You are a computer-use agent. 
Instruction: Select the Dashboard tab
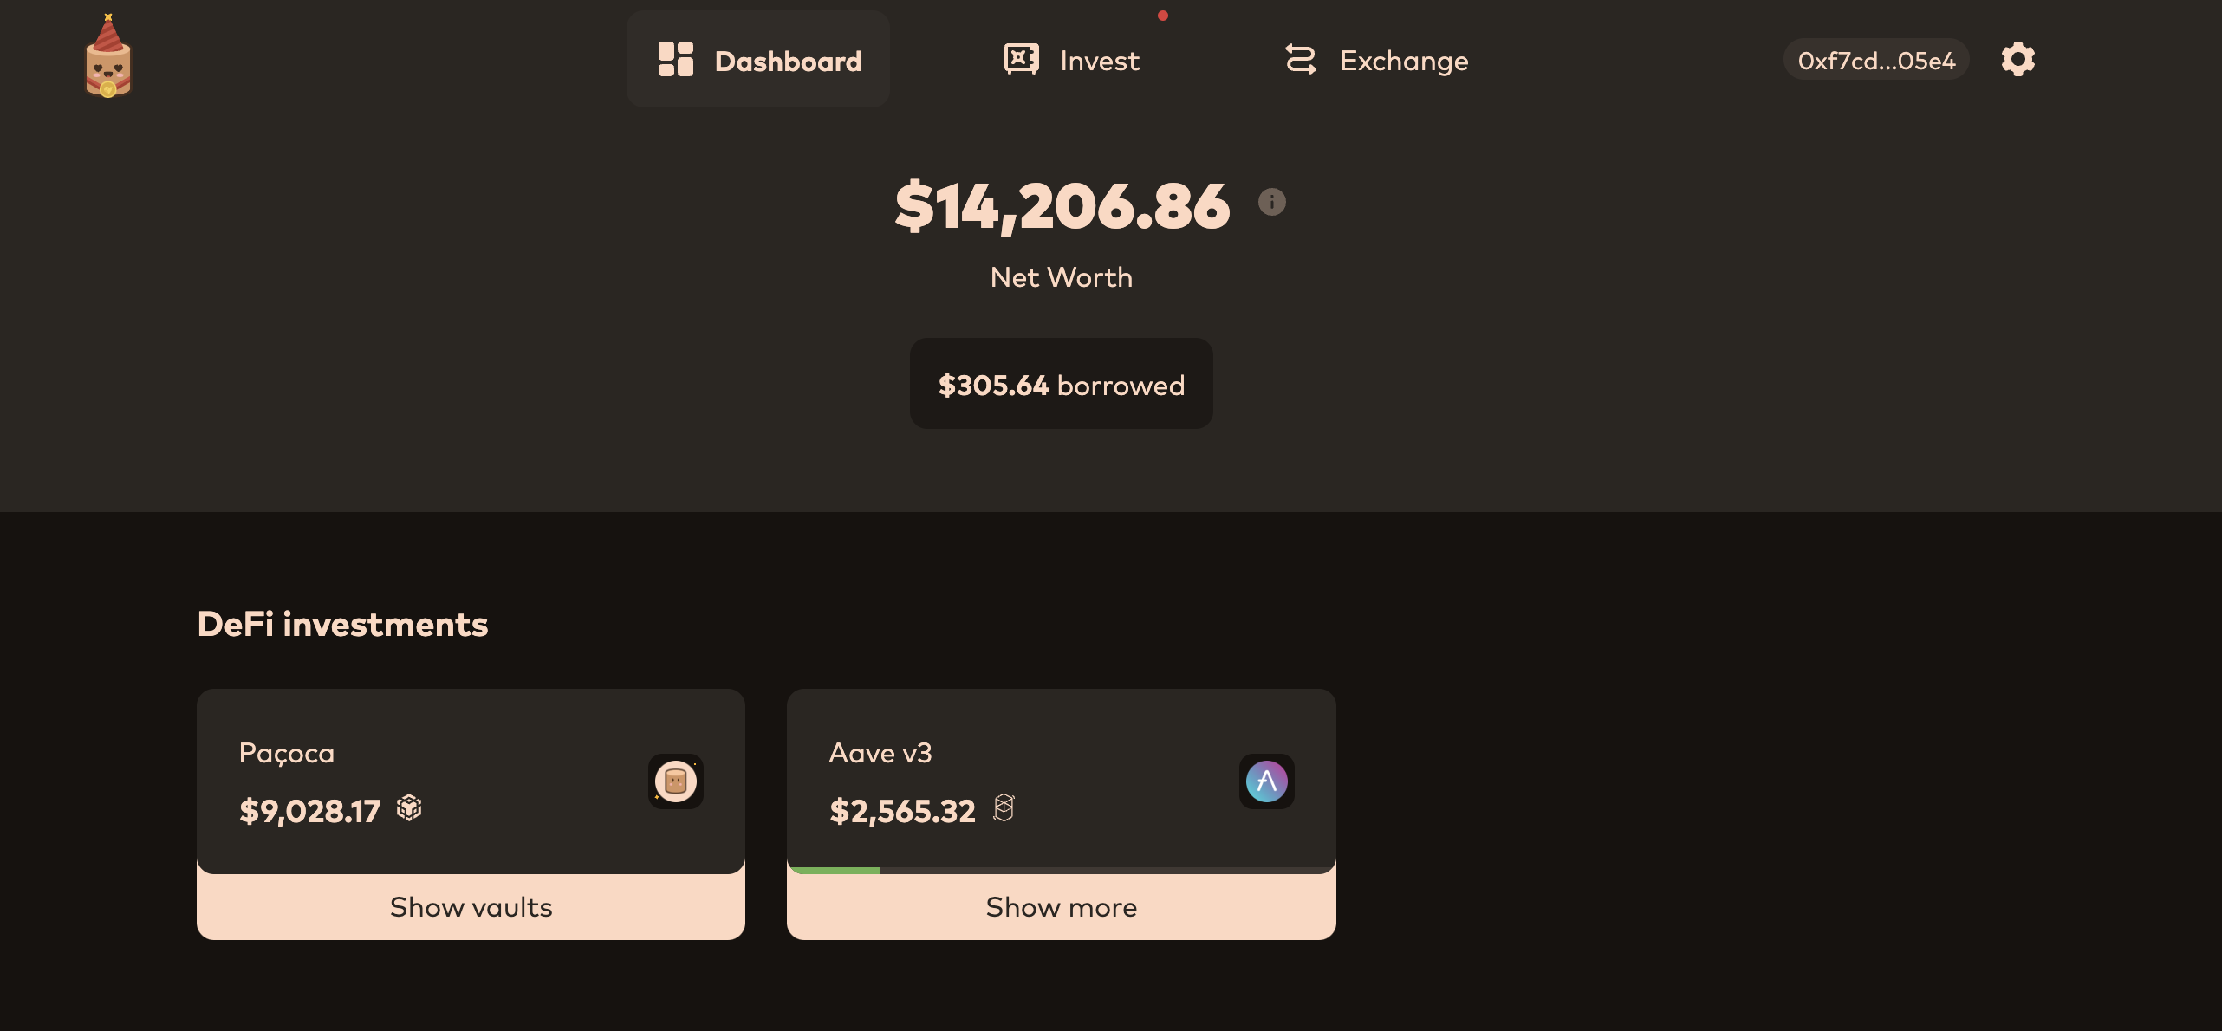coord(758,59)
